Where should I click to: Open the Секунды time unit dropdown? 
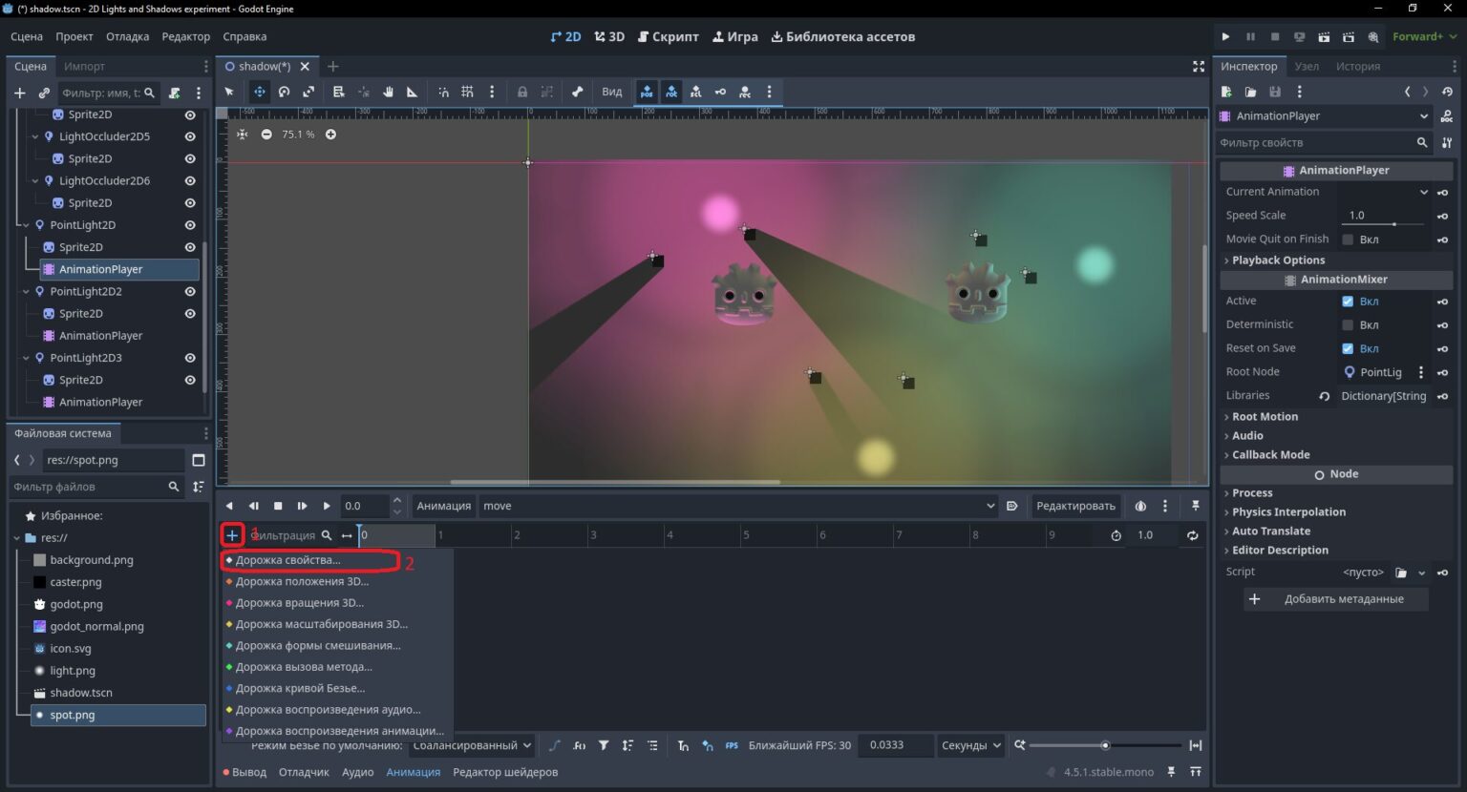point(971,745)
